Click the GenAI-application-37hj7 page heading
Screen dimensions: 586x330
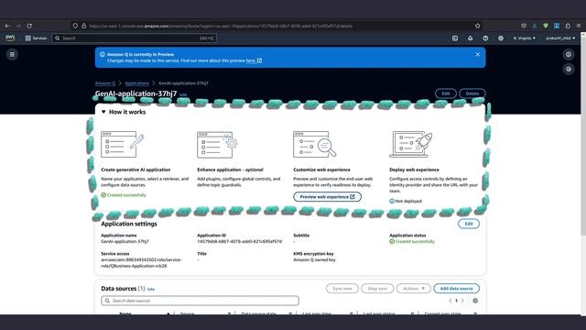click(x=136, y=93)
